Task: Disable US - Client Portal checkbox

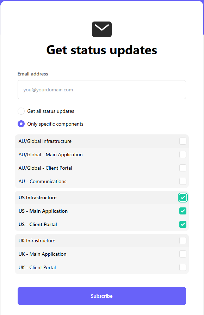Action: pyautogui.click(x=183, y=224)
